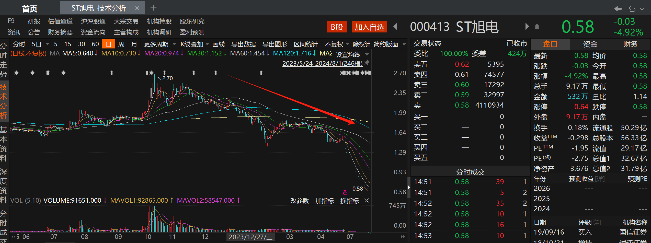Go to previous stock with left triangle
Image resolution: width=651 pixels, height=243 pixels.
395,27
